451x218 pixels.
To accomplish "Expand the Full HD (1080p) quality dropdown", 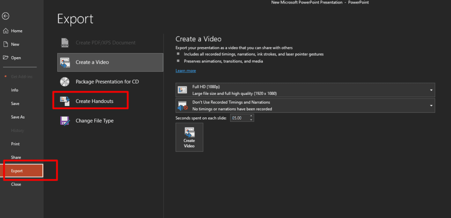I will (430, 90).
